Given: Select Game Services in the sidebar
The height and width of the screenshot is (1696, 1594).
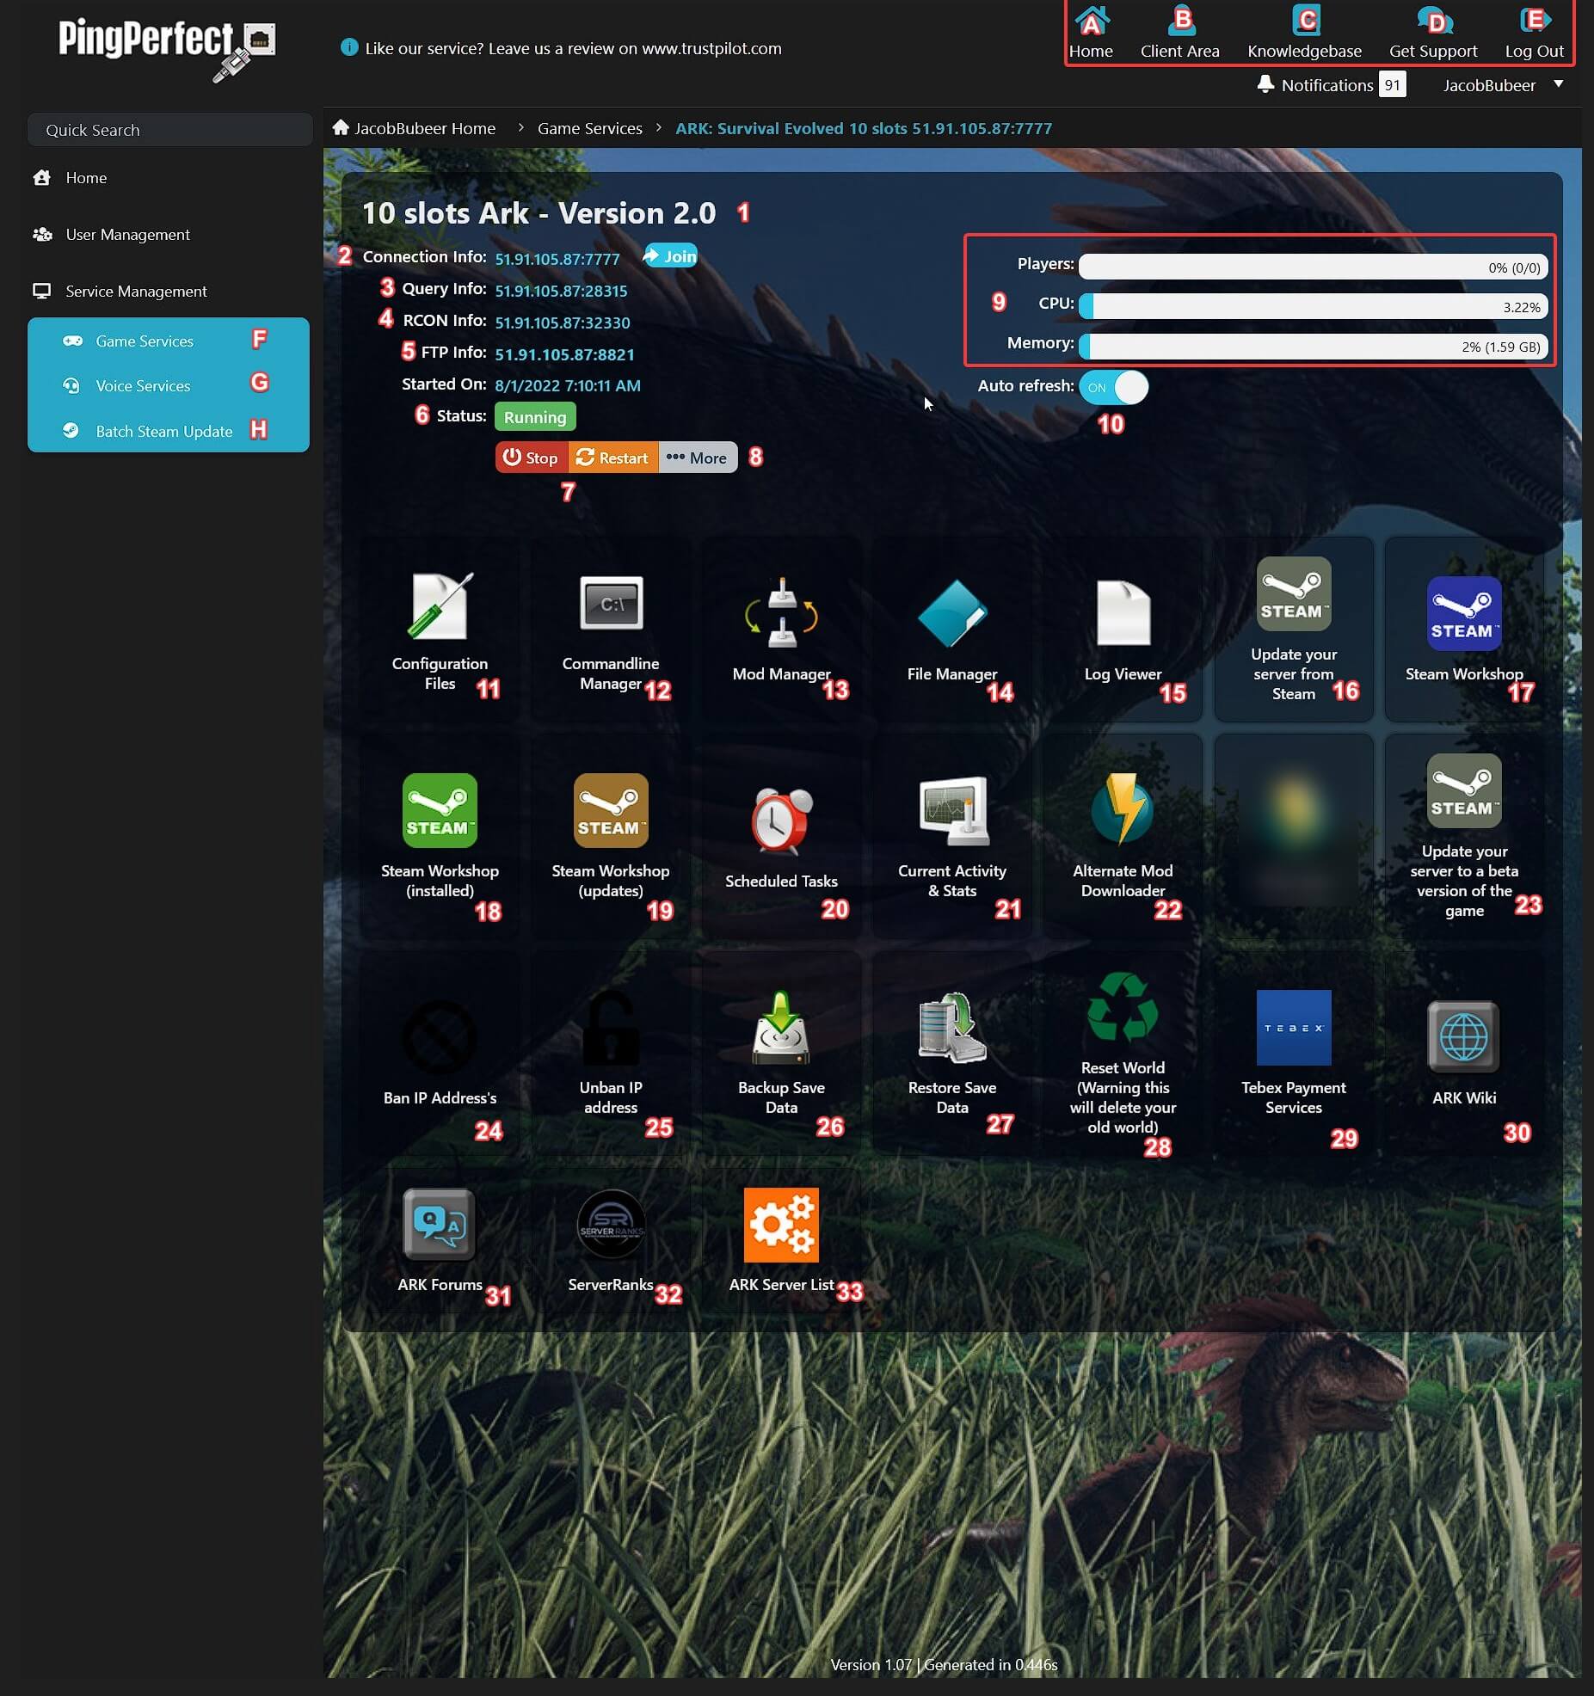Looking at the screenshot, I should click(x=145, y=341).
